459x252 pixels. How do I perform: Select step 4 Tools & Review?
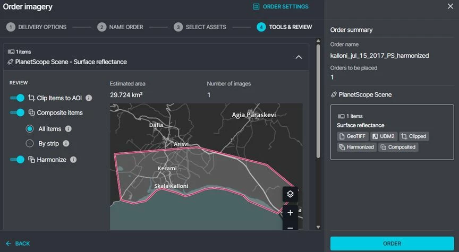[x=284, y=27]
